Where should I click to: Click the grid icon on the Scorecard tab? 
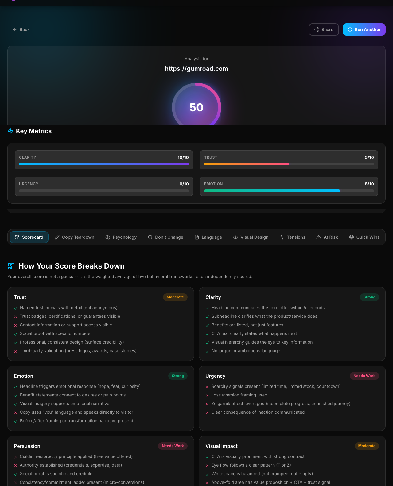[17, 237]
